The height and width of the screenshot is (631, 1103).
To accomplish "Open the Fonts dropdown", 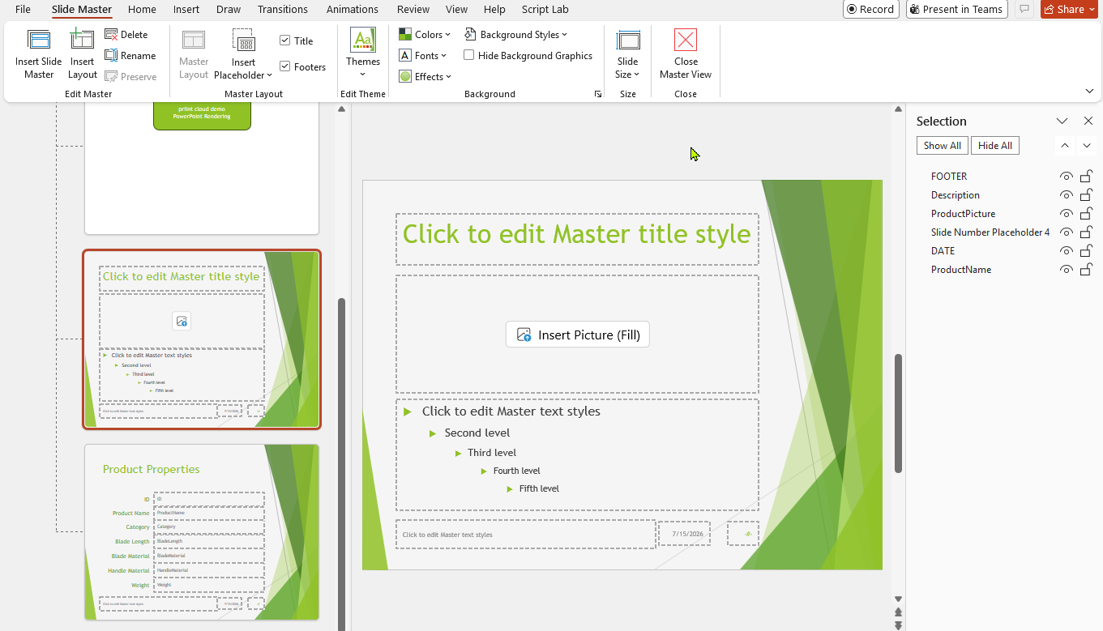I will pos(423,56).
